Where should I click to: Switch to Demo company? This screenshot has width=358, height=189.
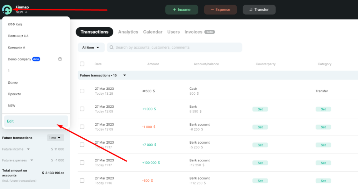(20, 59)
